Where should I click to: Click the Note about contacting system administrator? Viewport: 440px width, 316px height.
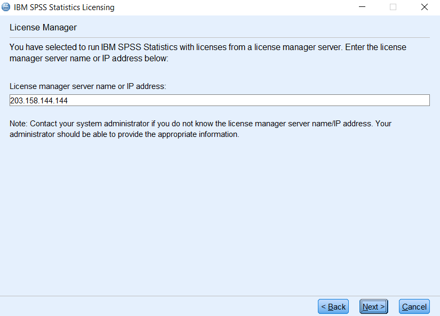201,129
